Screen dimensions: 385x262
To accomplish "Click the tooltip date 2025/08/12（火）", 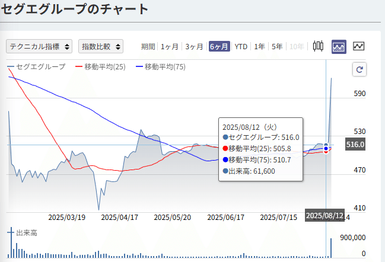I will click(x=250, y=127).
